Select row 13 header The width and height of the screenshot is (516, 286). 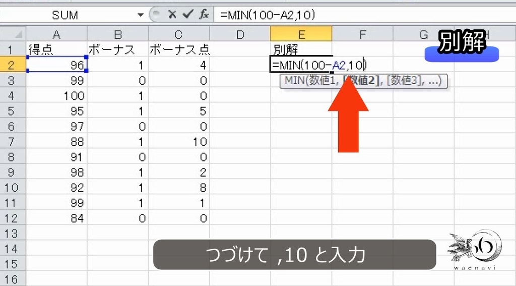pos(13,234)
